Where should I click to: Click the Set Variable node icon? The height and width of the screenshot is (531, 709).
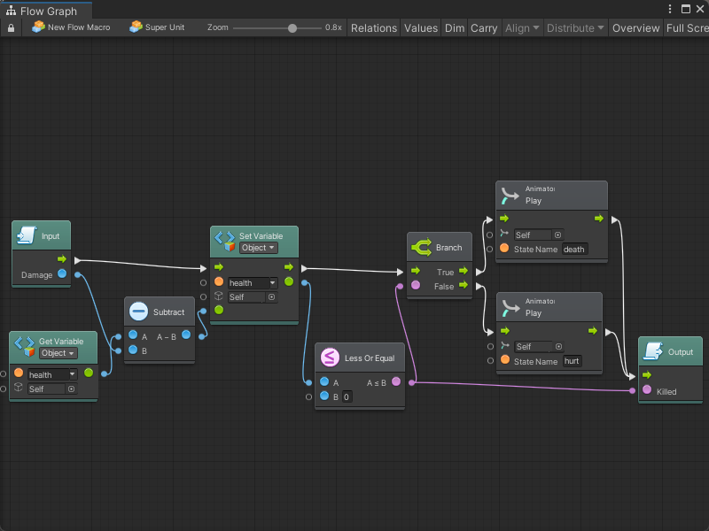pos(224,242)
